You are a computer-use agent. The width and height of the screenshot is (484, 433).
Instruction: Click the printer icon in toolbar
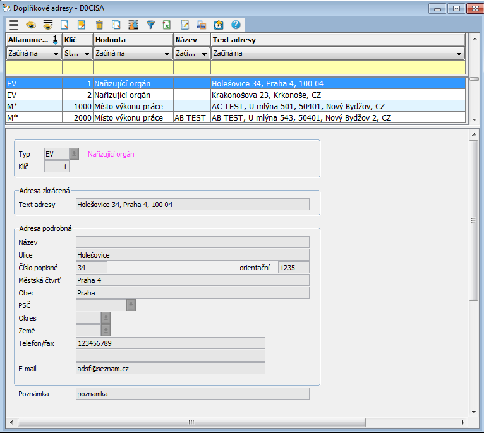201,25
